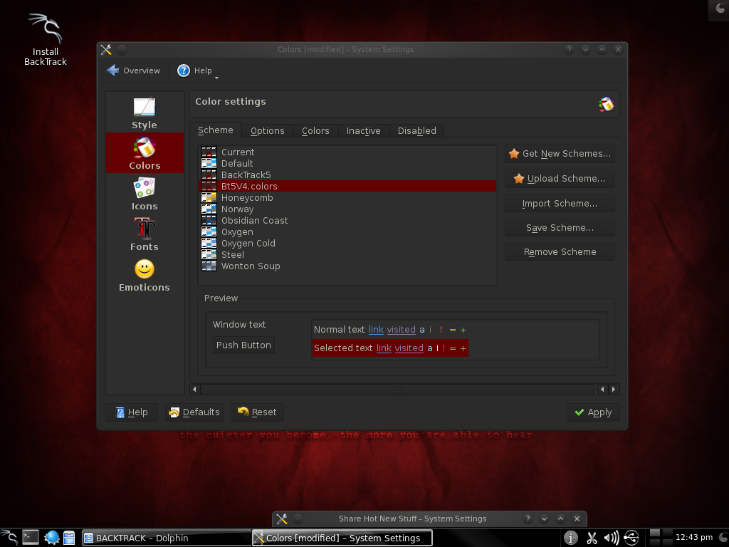The image size is (729, 547).
Task: Click Save Scheme button
Action: tap(560, 227)
